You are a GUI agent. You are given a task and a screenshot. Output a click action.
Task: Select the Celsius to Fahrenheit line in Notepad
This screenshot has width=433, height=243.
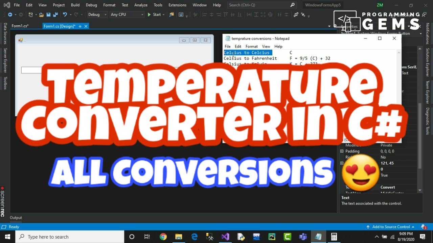pos(250,58)
